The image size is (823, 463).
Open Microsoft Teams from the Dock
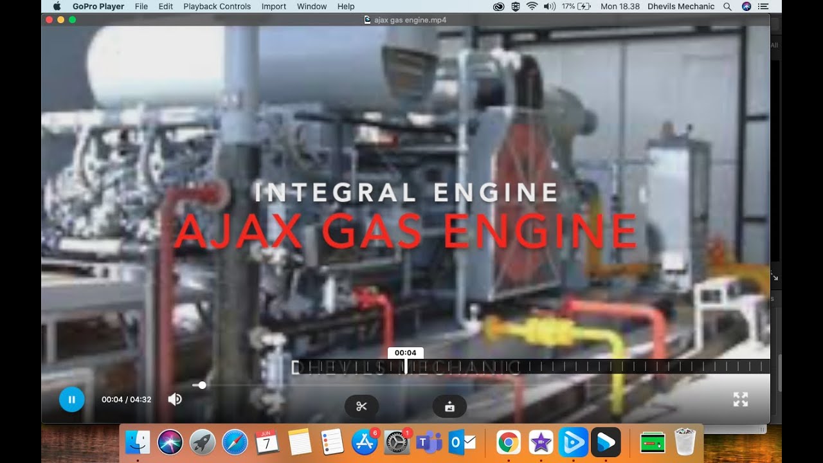(430, 442)
